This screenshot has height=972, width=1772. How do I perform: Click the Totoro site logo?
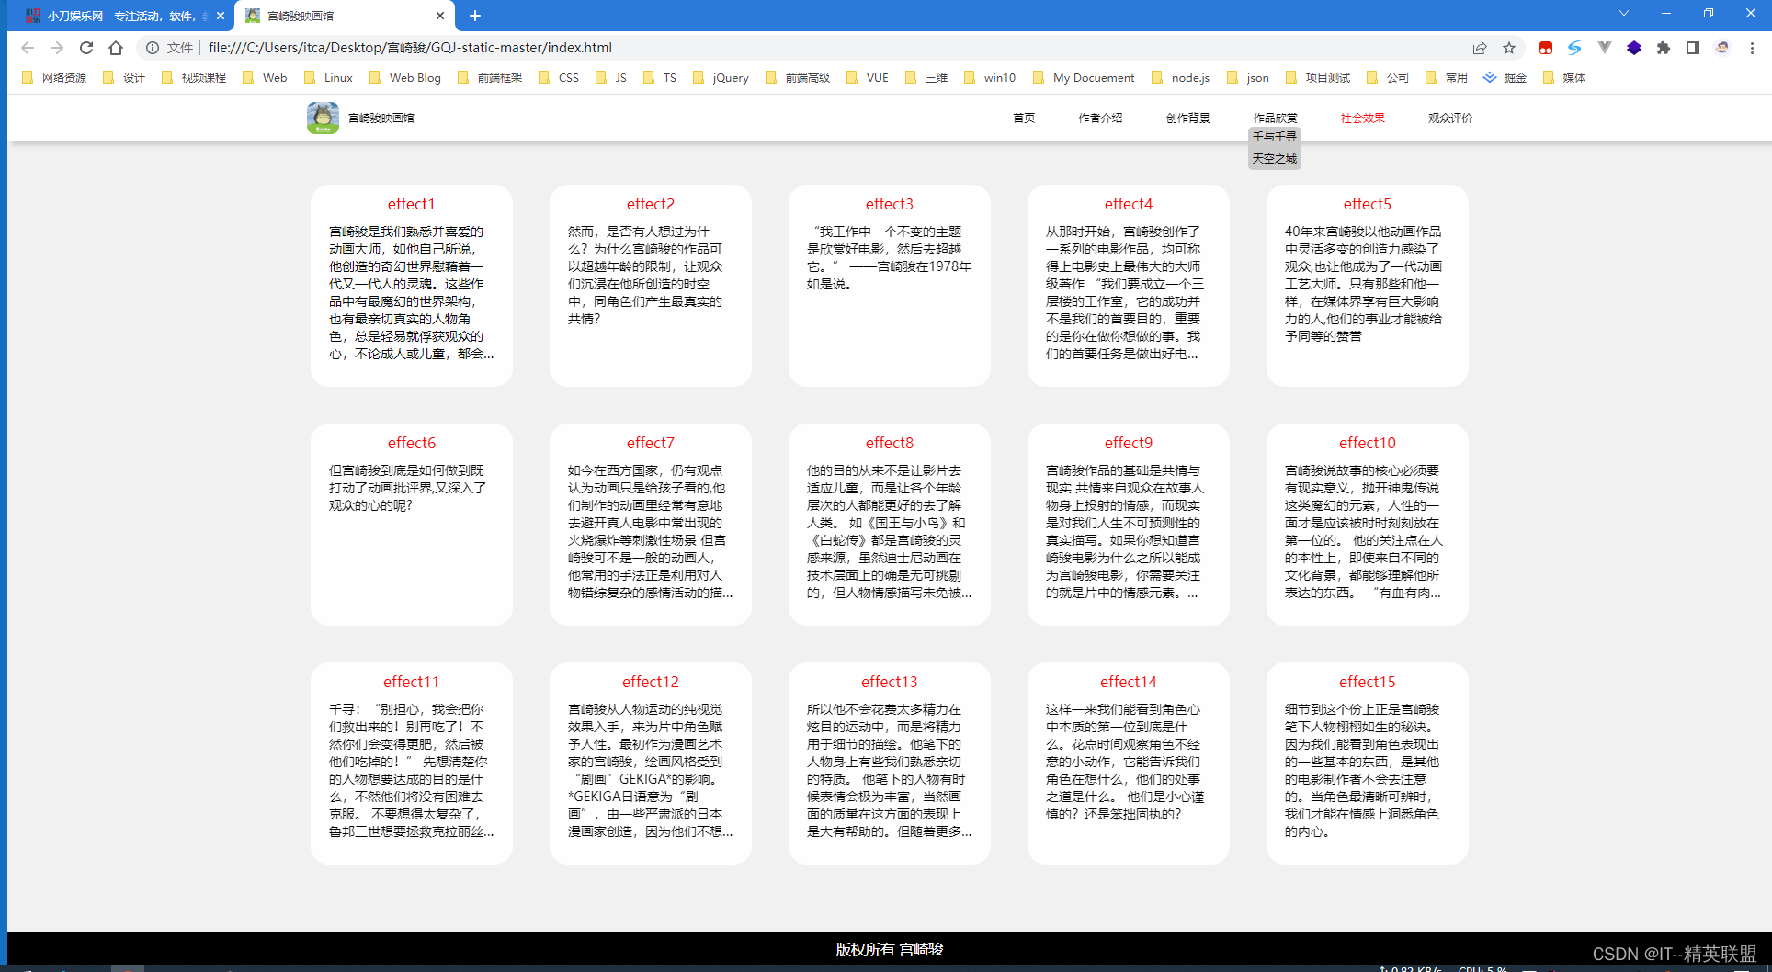tap(323, 118)
